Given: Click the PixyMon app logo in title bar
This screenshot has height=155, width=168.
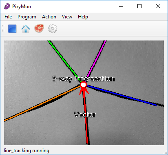Looking at the screenshot, I should [x=7, y=7].
